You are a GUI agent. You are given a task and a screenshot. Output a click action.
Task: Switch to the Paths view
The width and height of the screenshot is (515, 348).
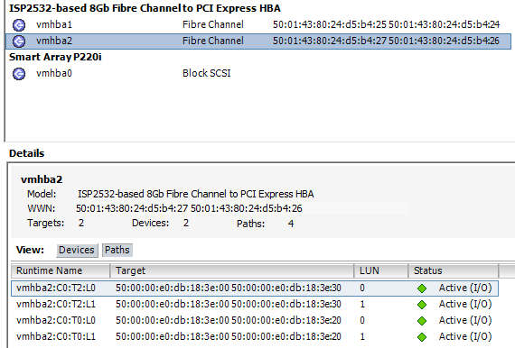(x=117, y=250)
